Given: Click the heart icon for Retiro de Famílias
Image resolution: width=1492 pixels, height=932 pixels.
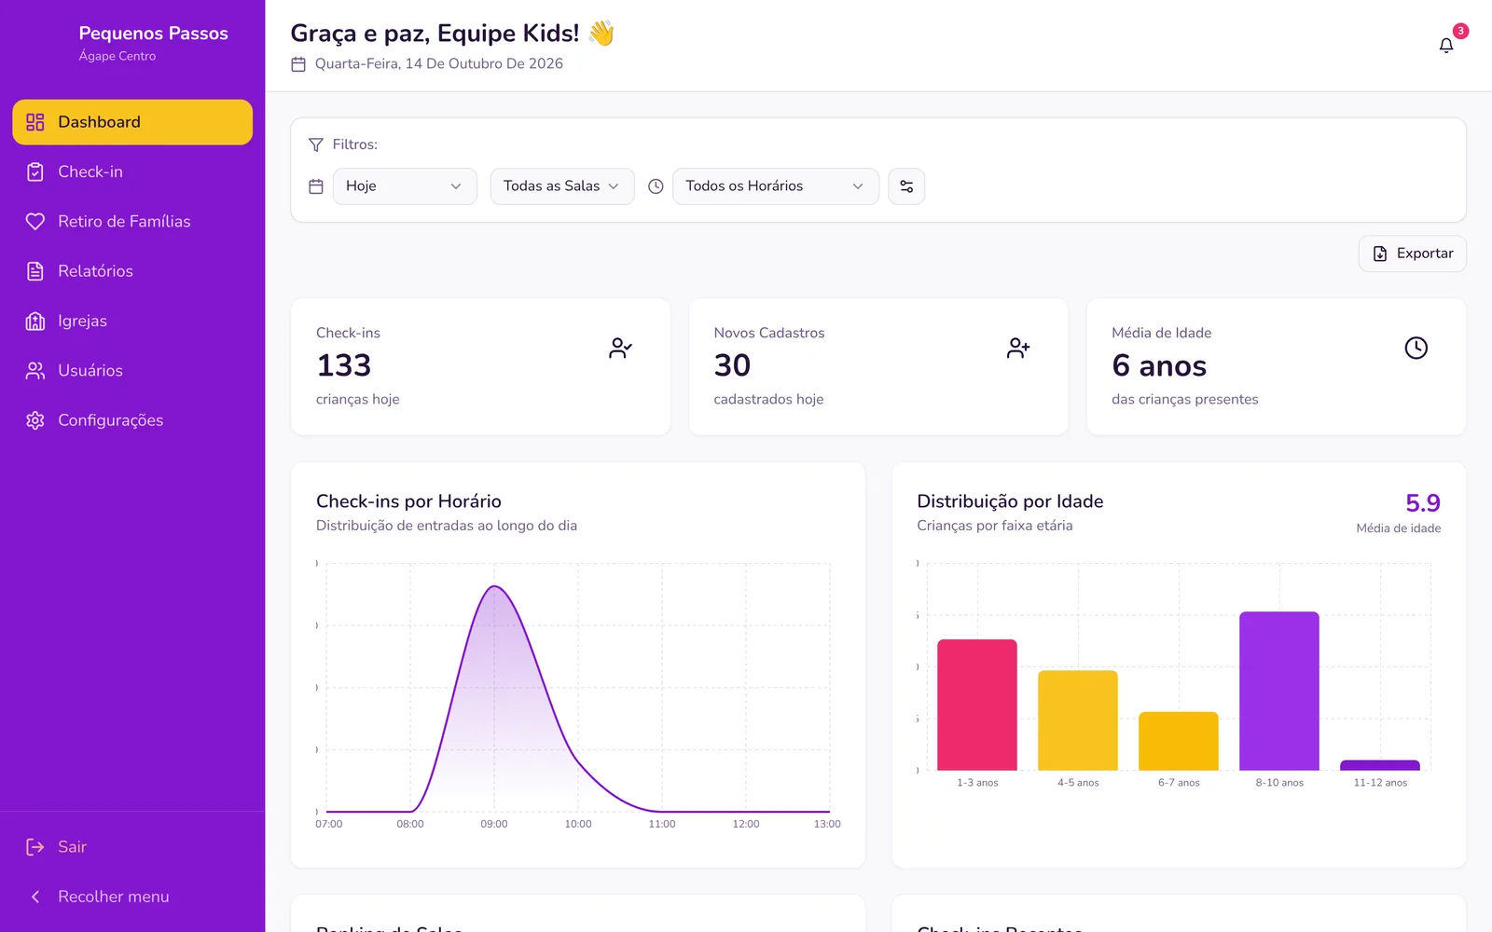Looking at the screenshot, I should [35, 222].
